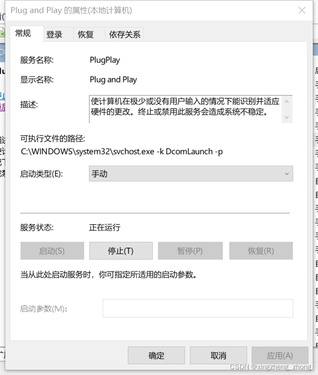Click the description box scroll up arrow
This screenshot has height=375, width=318.
pos(287,102)
